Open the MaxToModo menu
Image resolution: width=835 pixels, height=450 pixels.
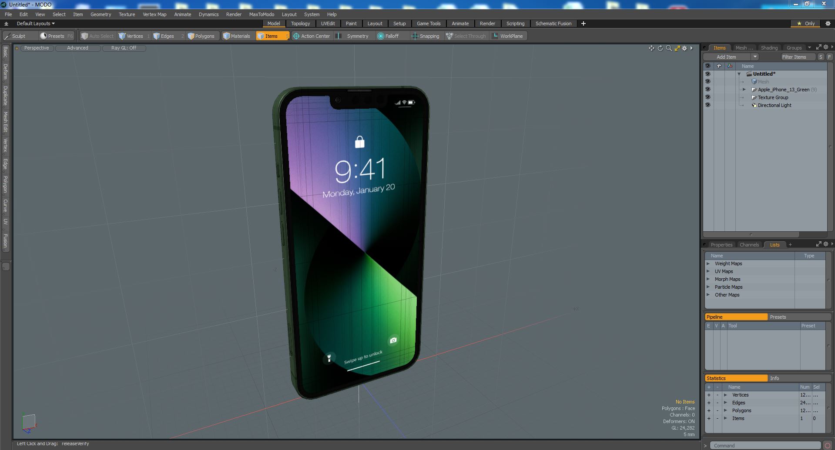coord(262,14)
